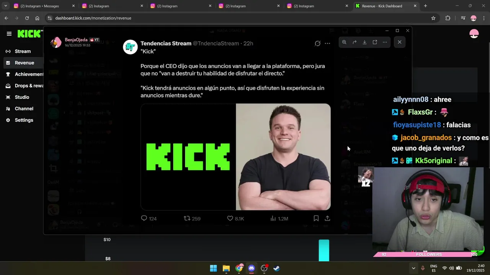Viewport: 490px width, 275px height.
Task: Open the Kick hamburger menu
Action: coord(9,34)
